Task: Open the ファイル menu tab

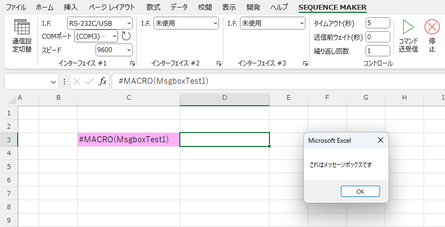Action: coord(16,8)
